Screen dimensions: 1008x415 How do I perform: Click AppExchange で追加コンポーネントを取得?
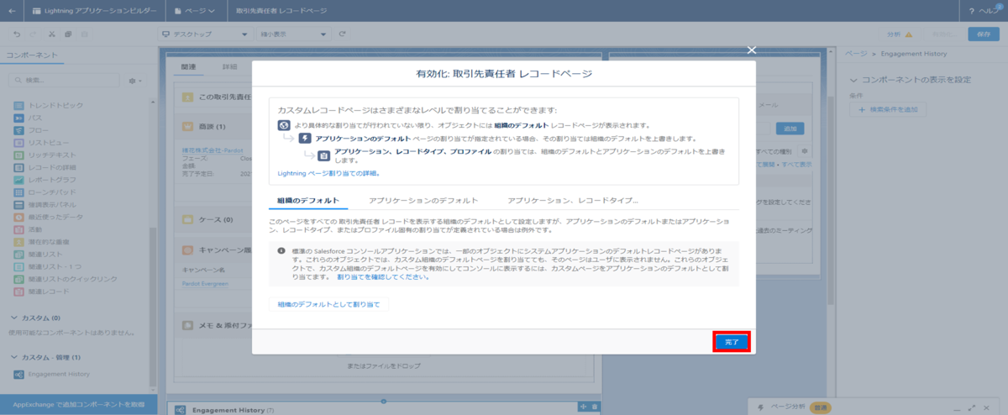(78, 405)
